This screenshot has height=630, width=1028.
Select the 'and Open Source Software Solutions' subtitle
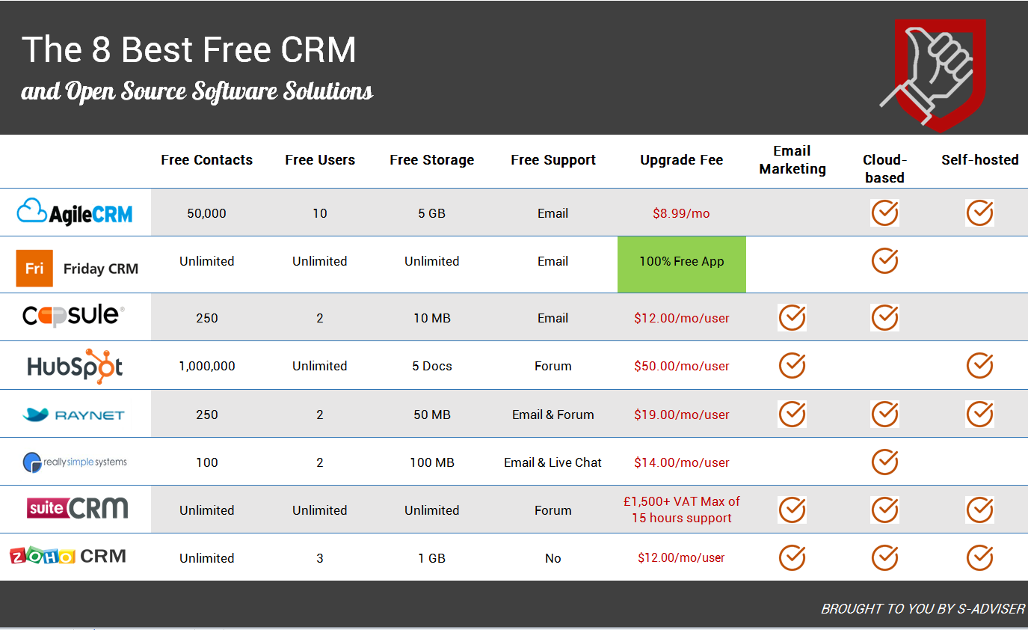tap(197, 91)
